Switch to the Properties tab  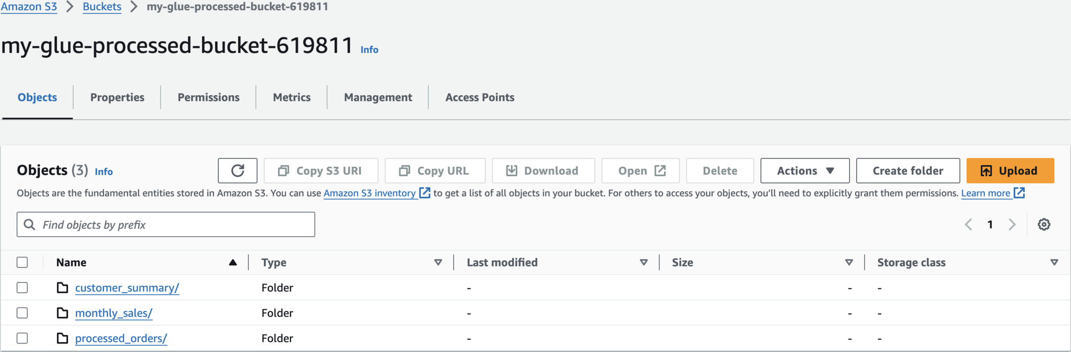pyautogui.click(x=117, y=98)
